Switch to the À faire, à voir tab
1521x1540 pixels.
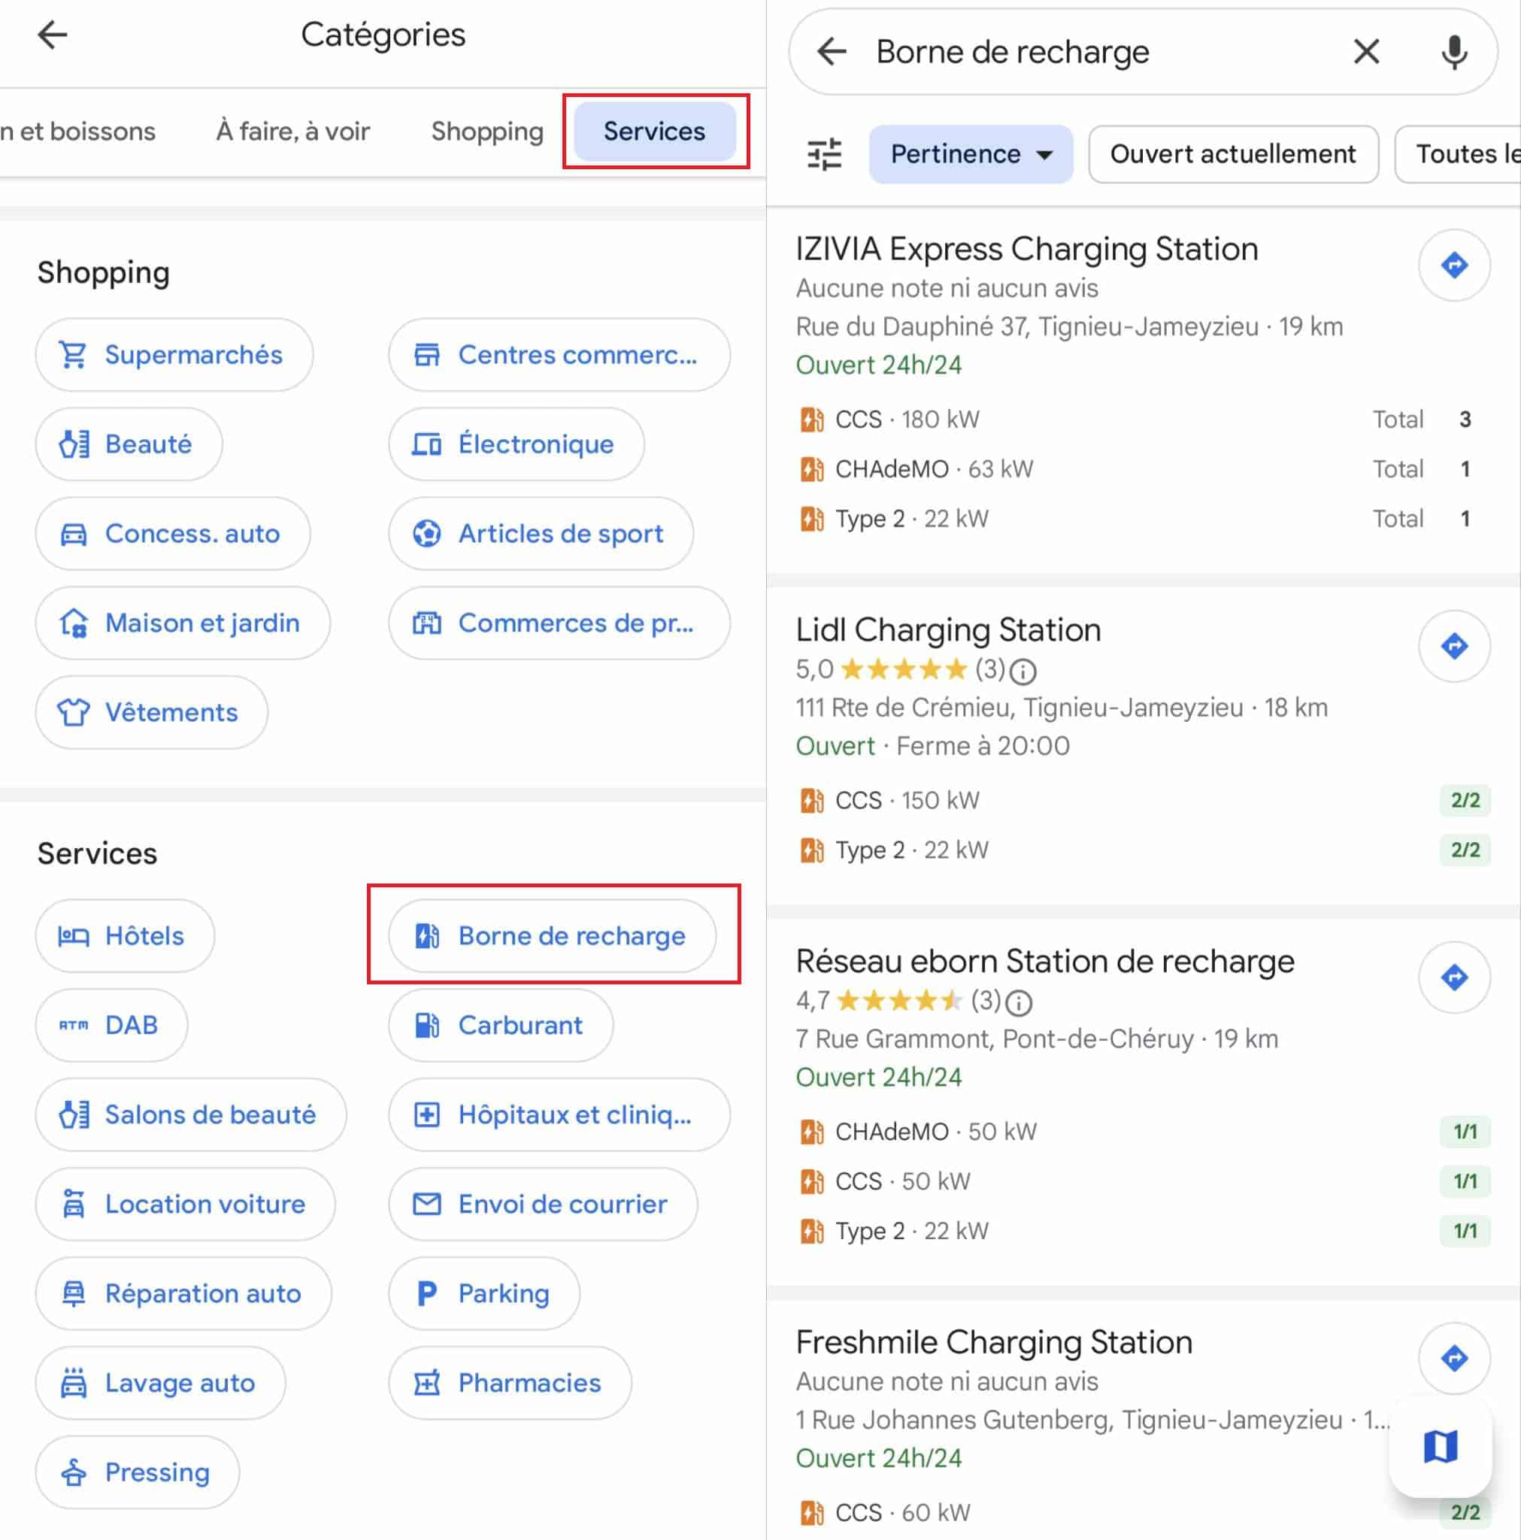coord(292,131)
